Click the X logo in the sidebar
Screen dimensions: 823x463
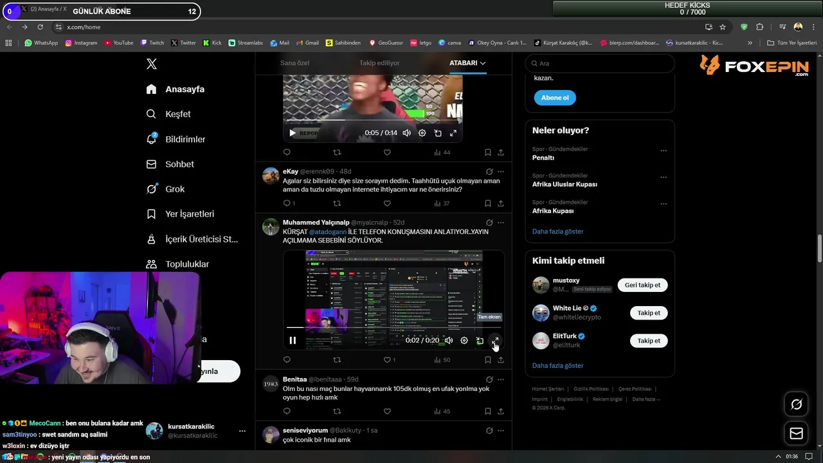click(x=152, y=64)
